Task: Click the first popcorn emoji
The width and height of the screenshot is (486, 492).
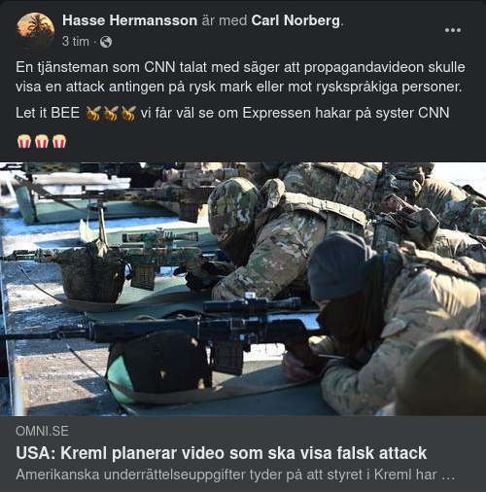Action: pos(24,141)
